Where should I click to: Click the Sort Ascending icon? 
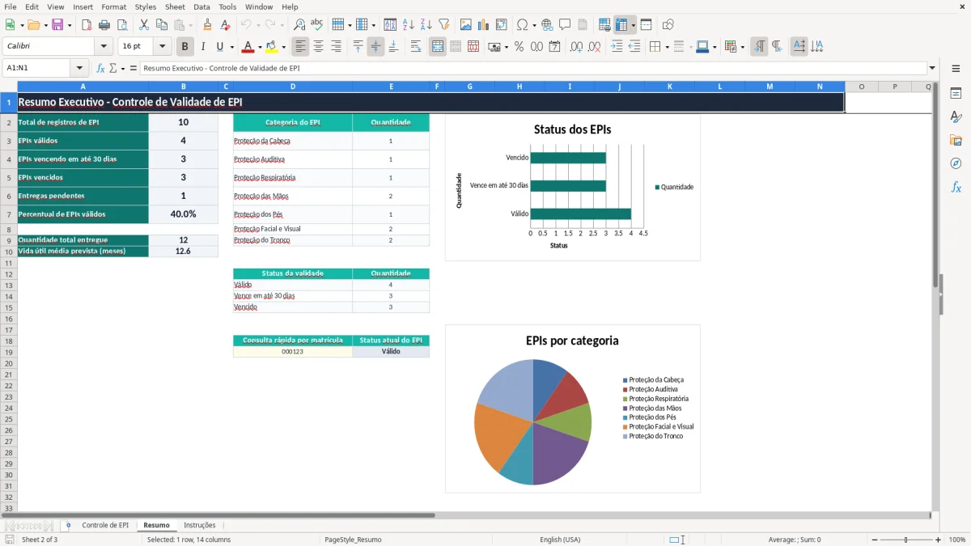(x=409, y=25)
